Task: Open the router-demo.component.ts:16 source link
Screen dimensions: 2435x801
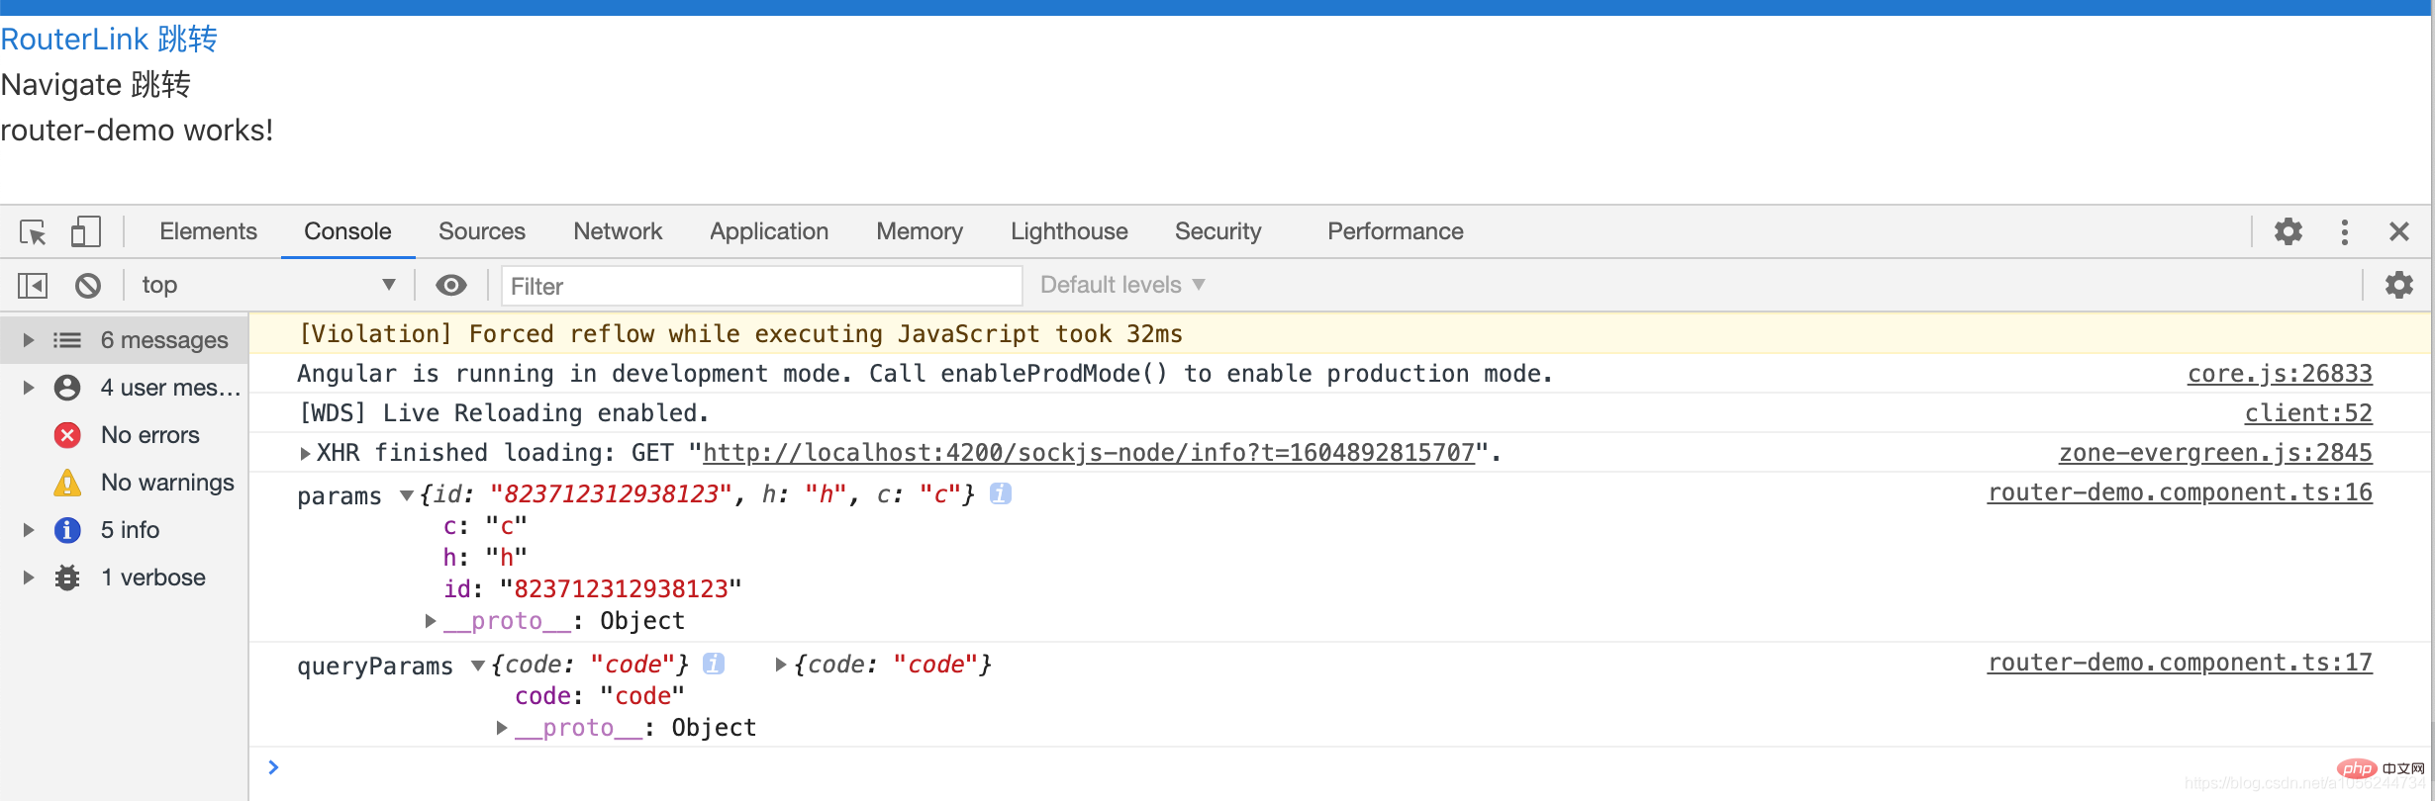Action: tap(2179, 492)
